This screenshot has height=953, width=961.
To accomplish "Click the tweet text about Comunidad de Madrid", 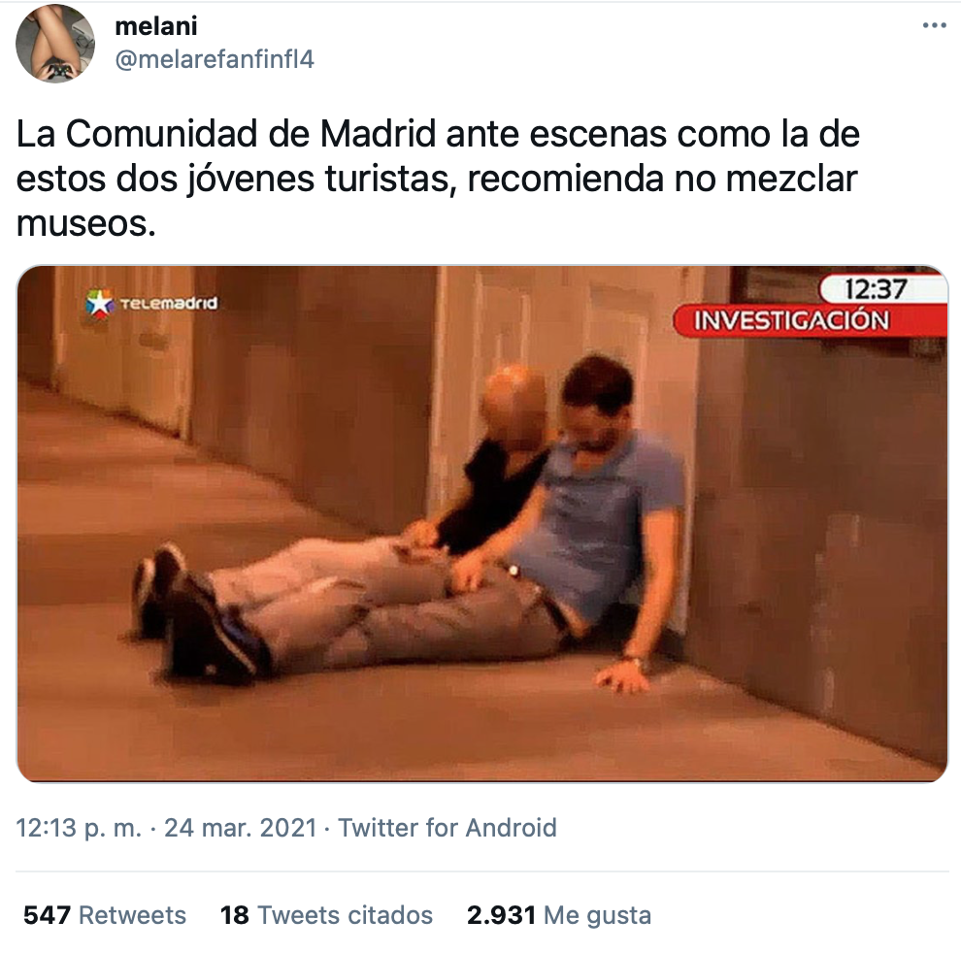I will (438, 179).
